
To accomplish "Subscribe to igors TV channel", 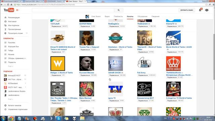I will 114,101.
